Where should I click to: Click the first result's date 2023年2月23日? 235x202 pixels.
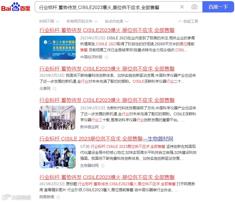(x=93, y=38)
